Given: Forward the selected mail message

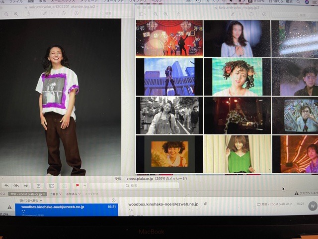Looking at the screenshot, I should [x=26, y=186].
